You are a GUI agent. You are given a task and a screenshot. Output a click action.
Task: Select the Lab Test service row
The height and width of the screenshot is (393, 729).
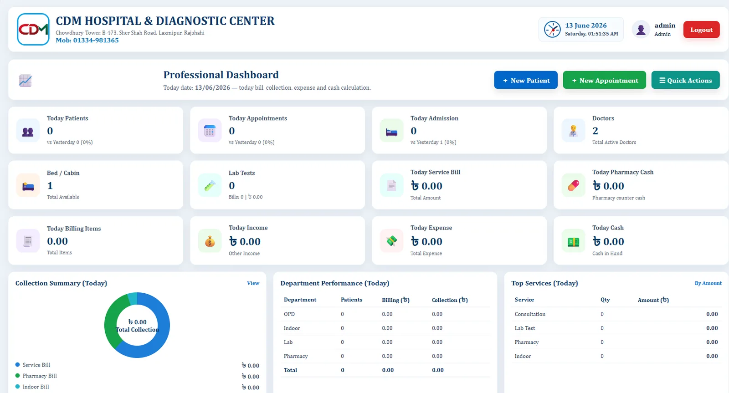[616, 328]
